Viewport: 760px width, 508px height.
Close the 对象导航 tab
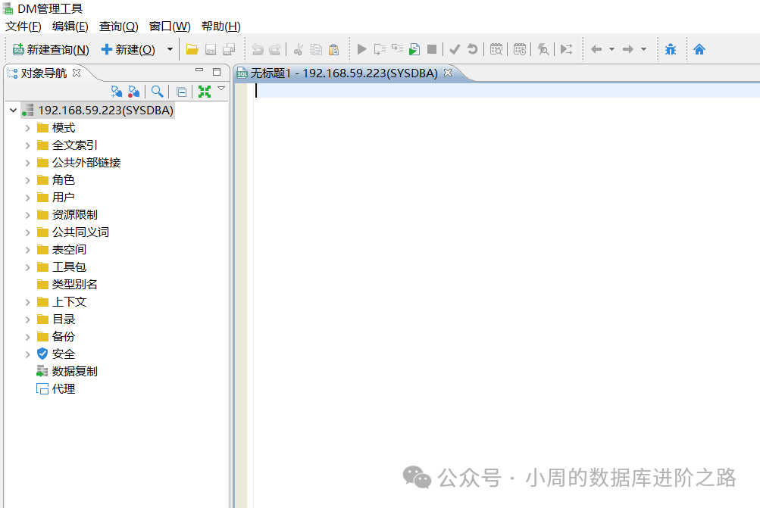(x=76, y=73)
